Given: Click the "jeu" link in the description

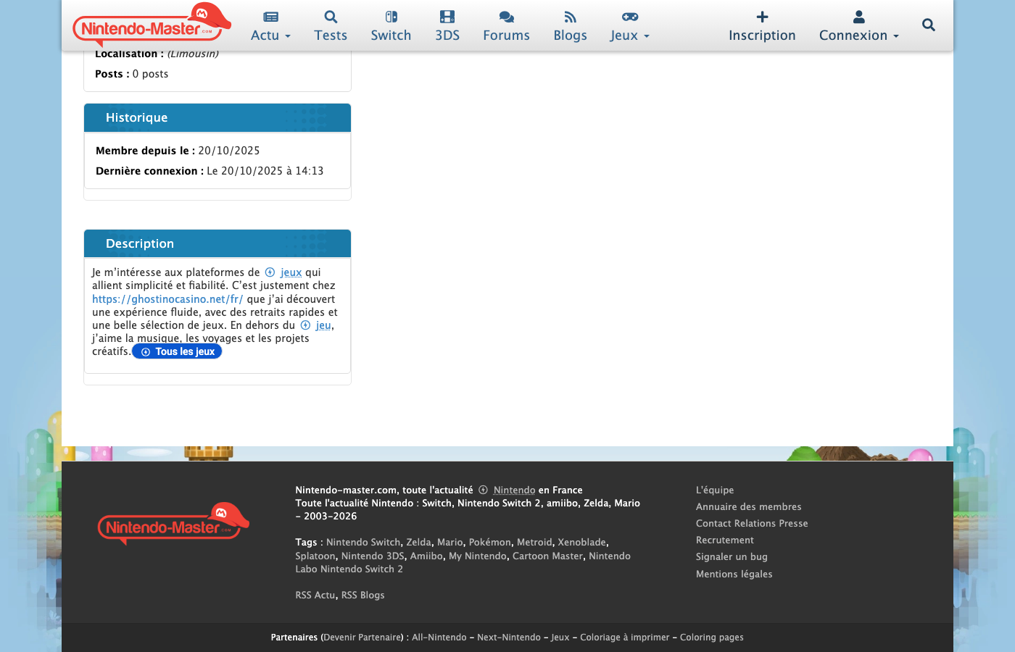Looking at the screenshot, I should pos(323,326).
